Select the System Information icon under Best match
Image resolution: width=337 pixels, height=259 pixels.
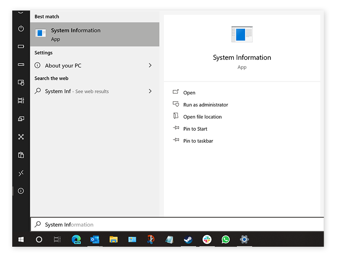tap(40, 33)
